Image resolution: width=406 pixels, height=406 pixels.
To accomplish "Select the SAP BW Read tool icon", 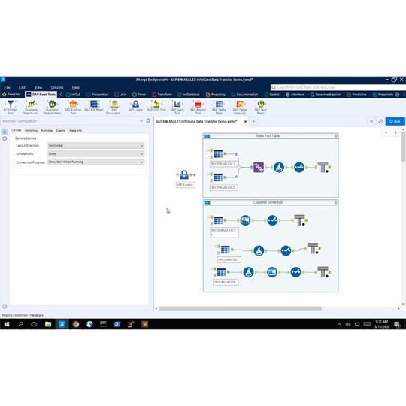I will tap(94, 104).
